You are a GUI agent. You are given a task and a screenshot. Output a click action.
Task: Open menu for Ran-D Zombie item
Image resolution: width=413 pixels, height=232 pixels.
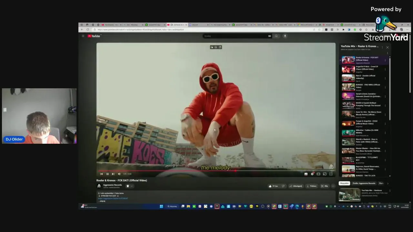click(x=385, y=78)
